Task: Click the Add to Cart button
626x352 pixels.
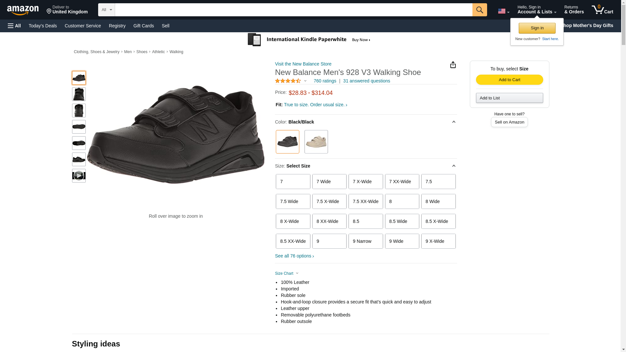Action: click(x=509, y=80)
